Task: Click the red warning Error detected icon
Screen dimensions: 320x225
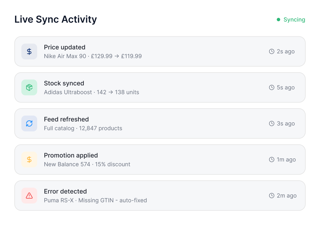Action: click(29, 196)
